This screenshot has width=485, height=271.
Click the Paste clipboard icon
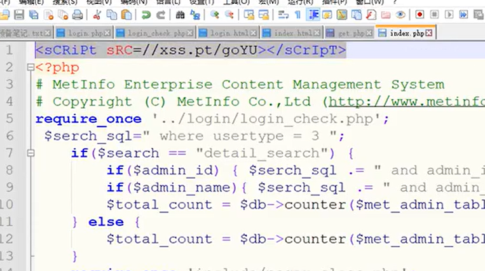click(126, 15)
